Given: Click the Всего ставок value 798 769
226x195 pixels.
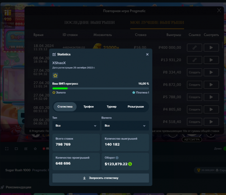Looking at the screenshot, I should [63, 144].
